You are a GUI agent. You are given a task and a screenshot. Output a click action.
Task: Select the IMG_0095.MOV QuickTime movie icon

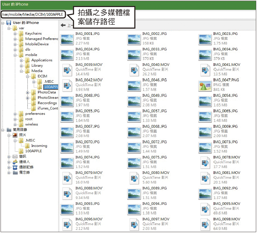tap(205, 209)
